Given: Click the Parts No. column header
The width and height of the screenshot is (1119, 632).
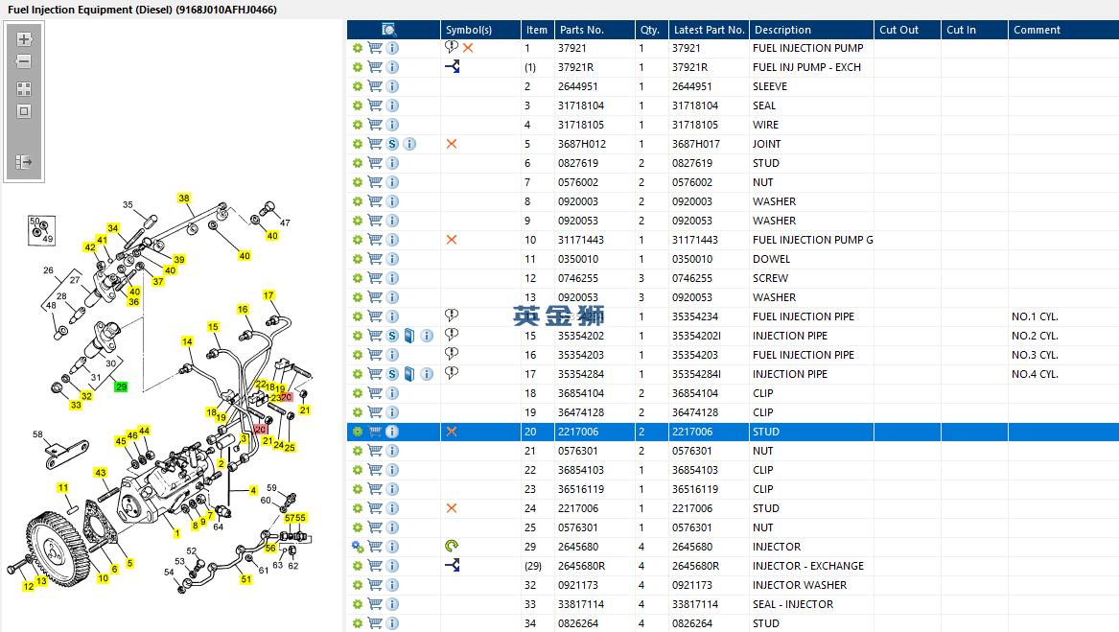Looking at the screenshot, I should [594, 30].
